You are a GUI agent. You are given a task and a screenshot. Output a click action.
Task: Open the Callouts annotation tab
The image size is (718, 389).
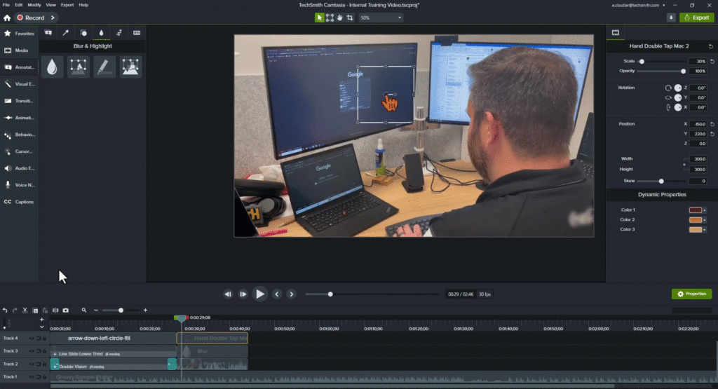[48, 33]
